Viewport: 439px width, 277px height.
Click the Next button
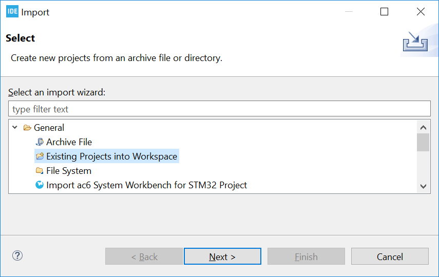pos(222,256)
